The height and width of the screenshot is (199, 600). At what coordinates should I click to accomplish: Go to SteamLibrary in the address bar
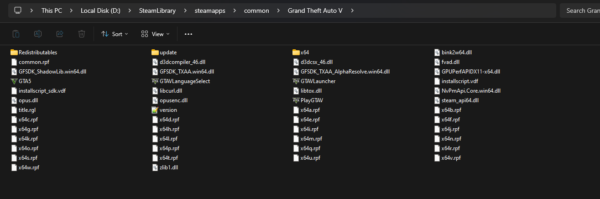[x=157, y=10]
